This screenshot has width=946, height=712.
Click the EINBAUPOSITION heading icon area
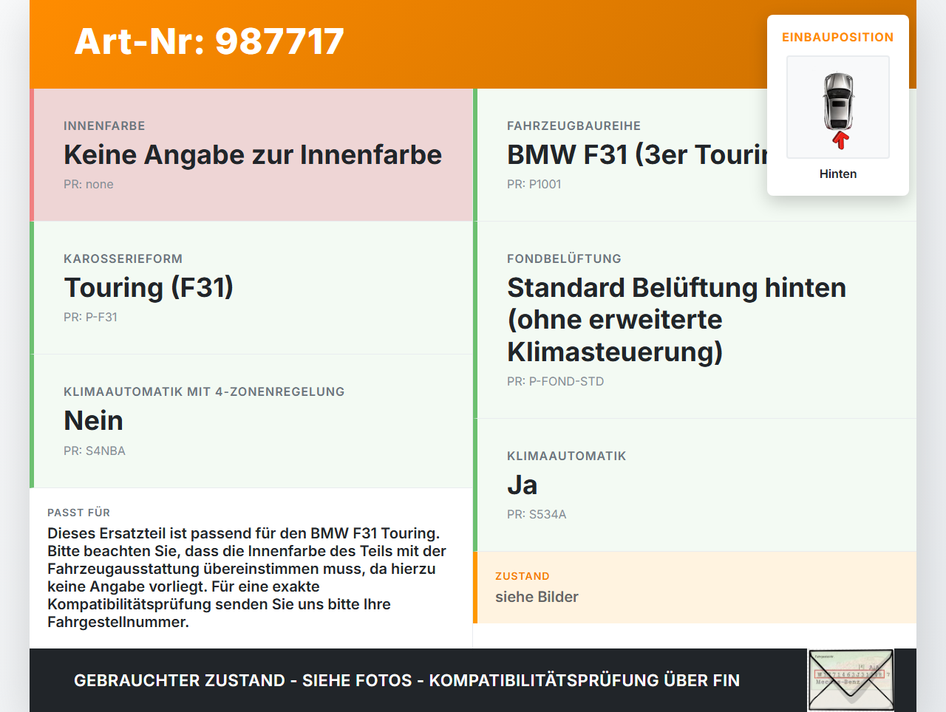(x=837, y=37)
